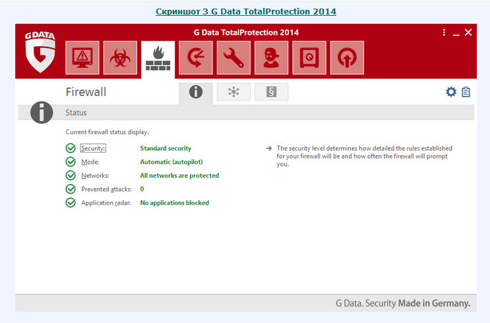Screen dimensions: 490x323
Task: Open the safe vault encryption module
Action: tap(309, 58)
